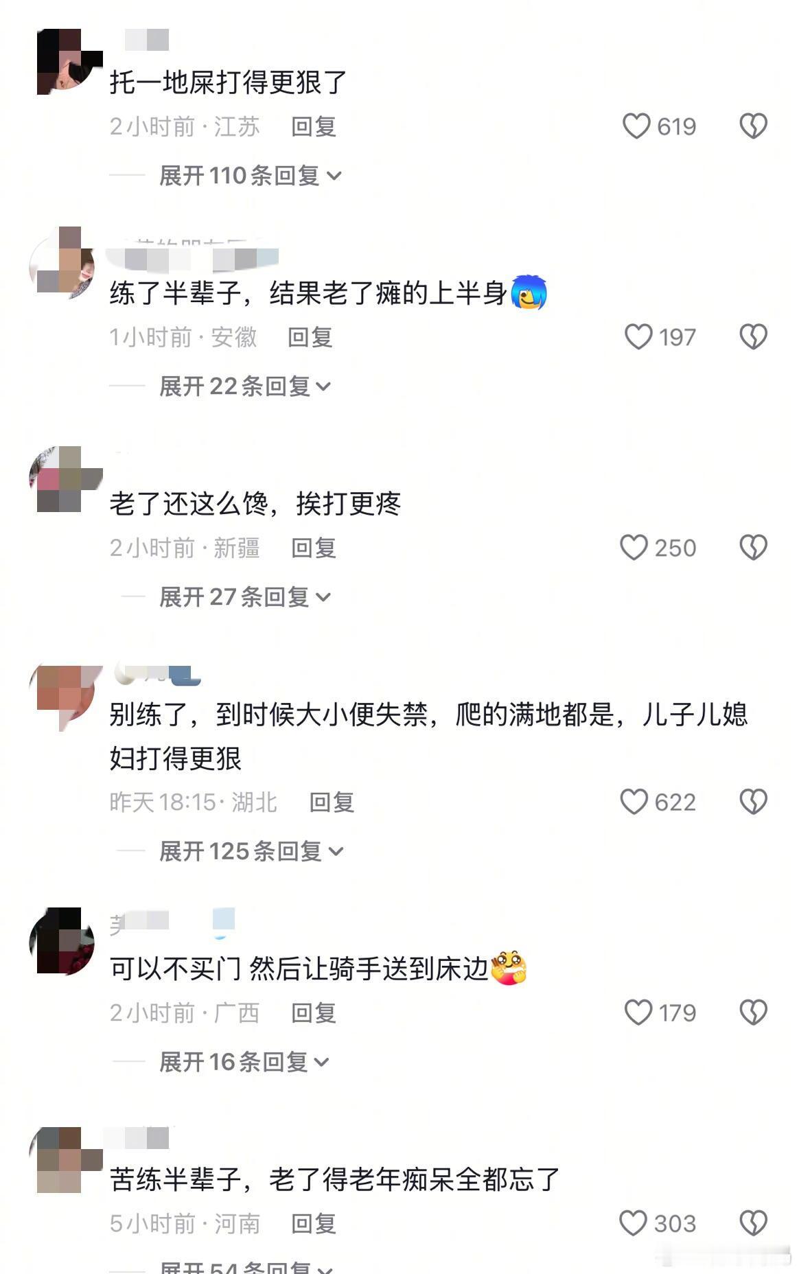Show 27 replies under 新疆 comment
This screenshot has width=799, height=1274.
point(245,597)
